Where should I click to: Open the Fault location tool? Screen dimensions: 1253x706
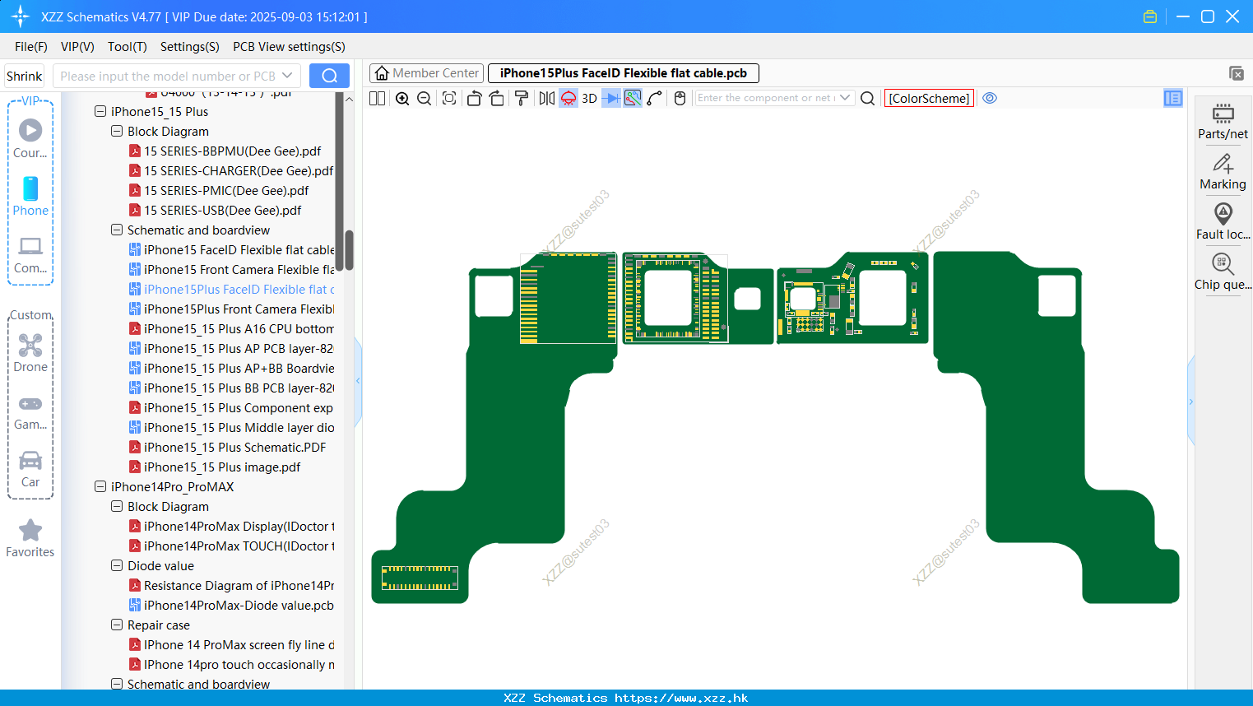tap(1223, 222)
